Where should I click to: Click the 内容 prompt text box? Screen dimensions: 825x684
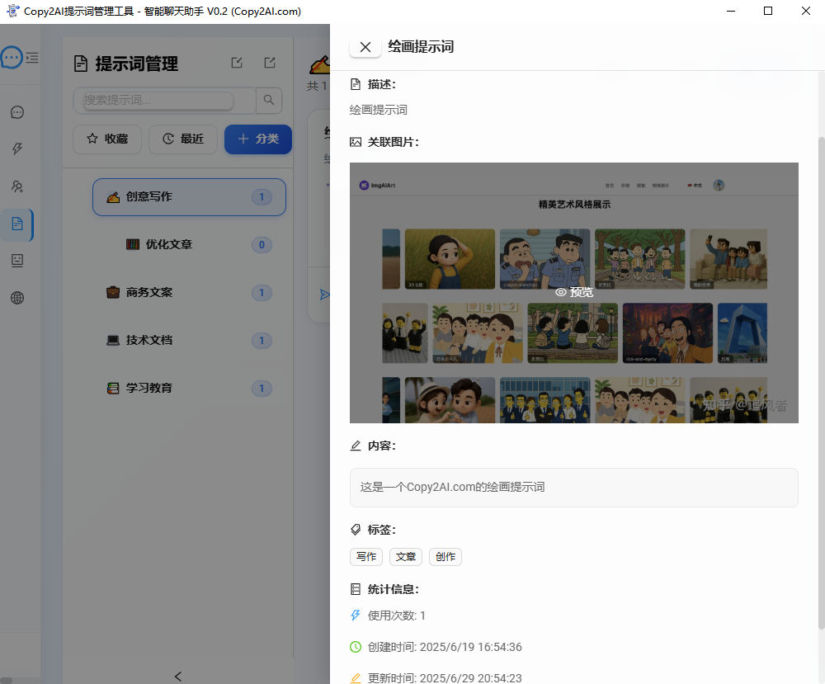[574, 488]
